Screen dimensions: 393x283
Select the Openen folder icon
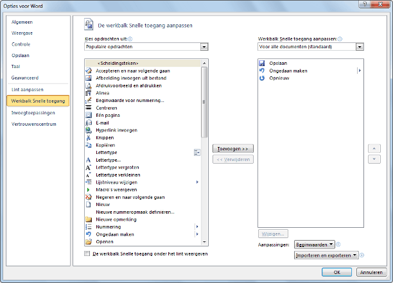tap(89, 242)
